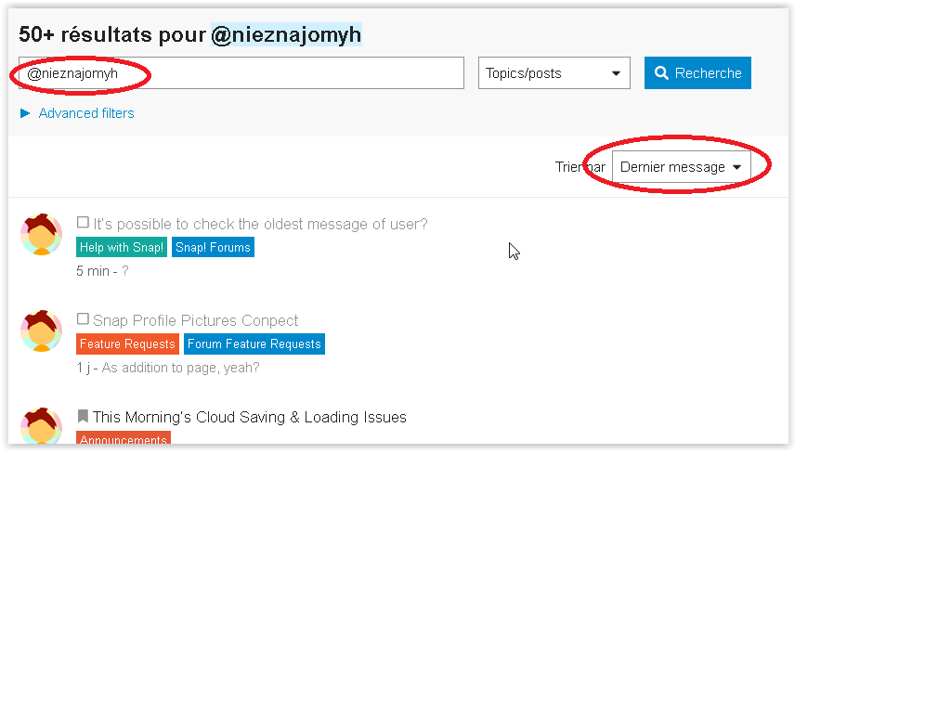Toggle the checkbox beside "It's possible to check the oldest message"
Image resolution: width=951 pixels, height=713 pixels.
pyautogui.click(x=83, y=222)
